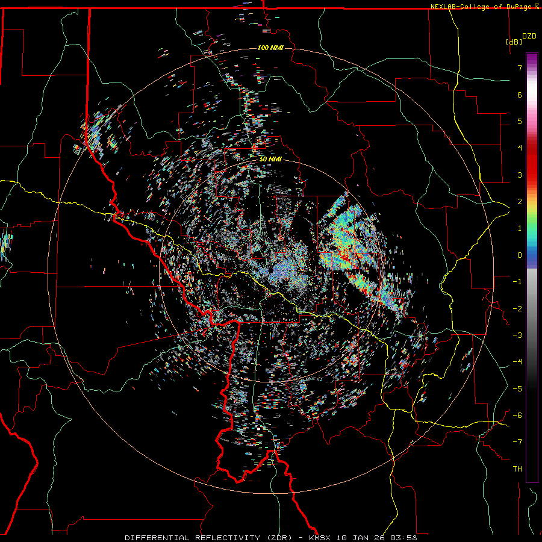Click the -6 scale value
The image size is (542, 542).
click(x=517, y=416)
